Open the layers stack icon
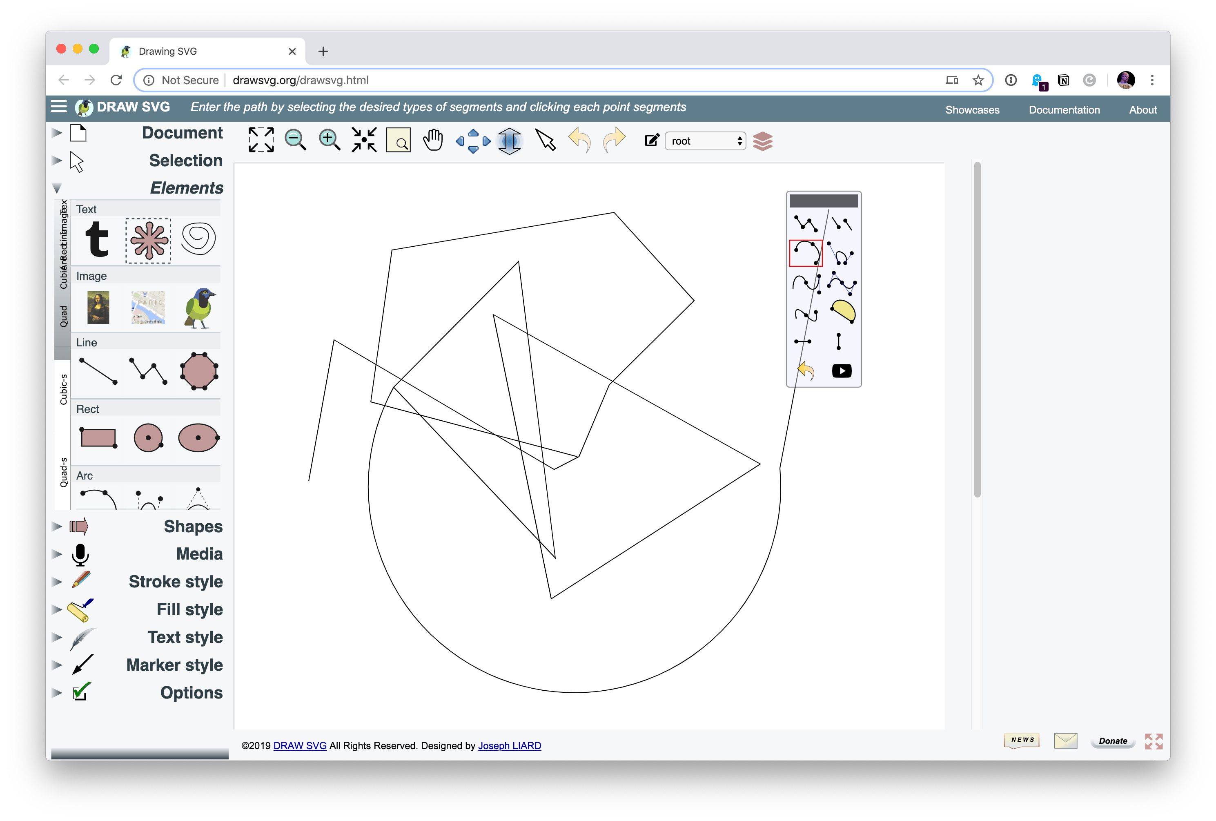 762,141
